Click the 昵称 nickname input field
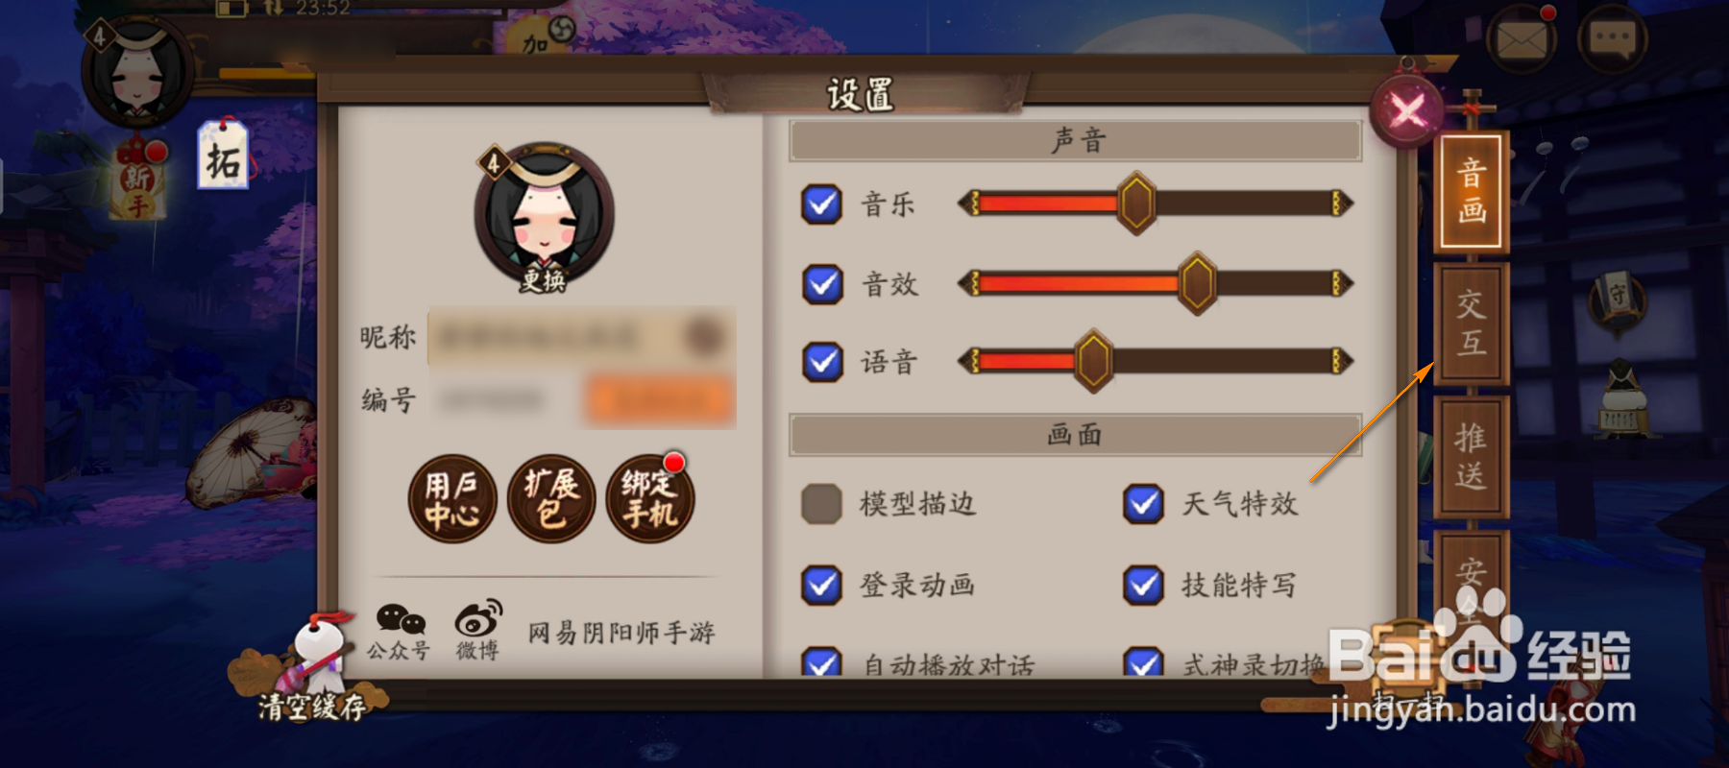The image size is (1729, 768). click(x=581, y=337)
